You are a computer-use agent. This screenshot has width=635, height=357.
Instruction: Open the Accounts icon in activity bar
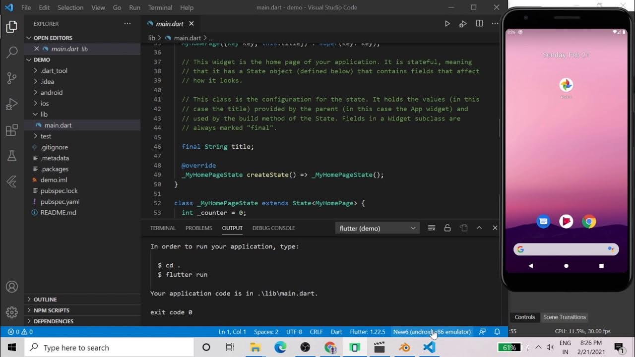click(12, 287)
